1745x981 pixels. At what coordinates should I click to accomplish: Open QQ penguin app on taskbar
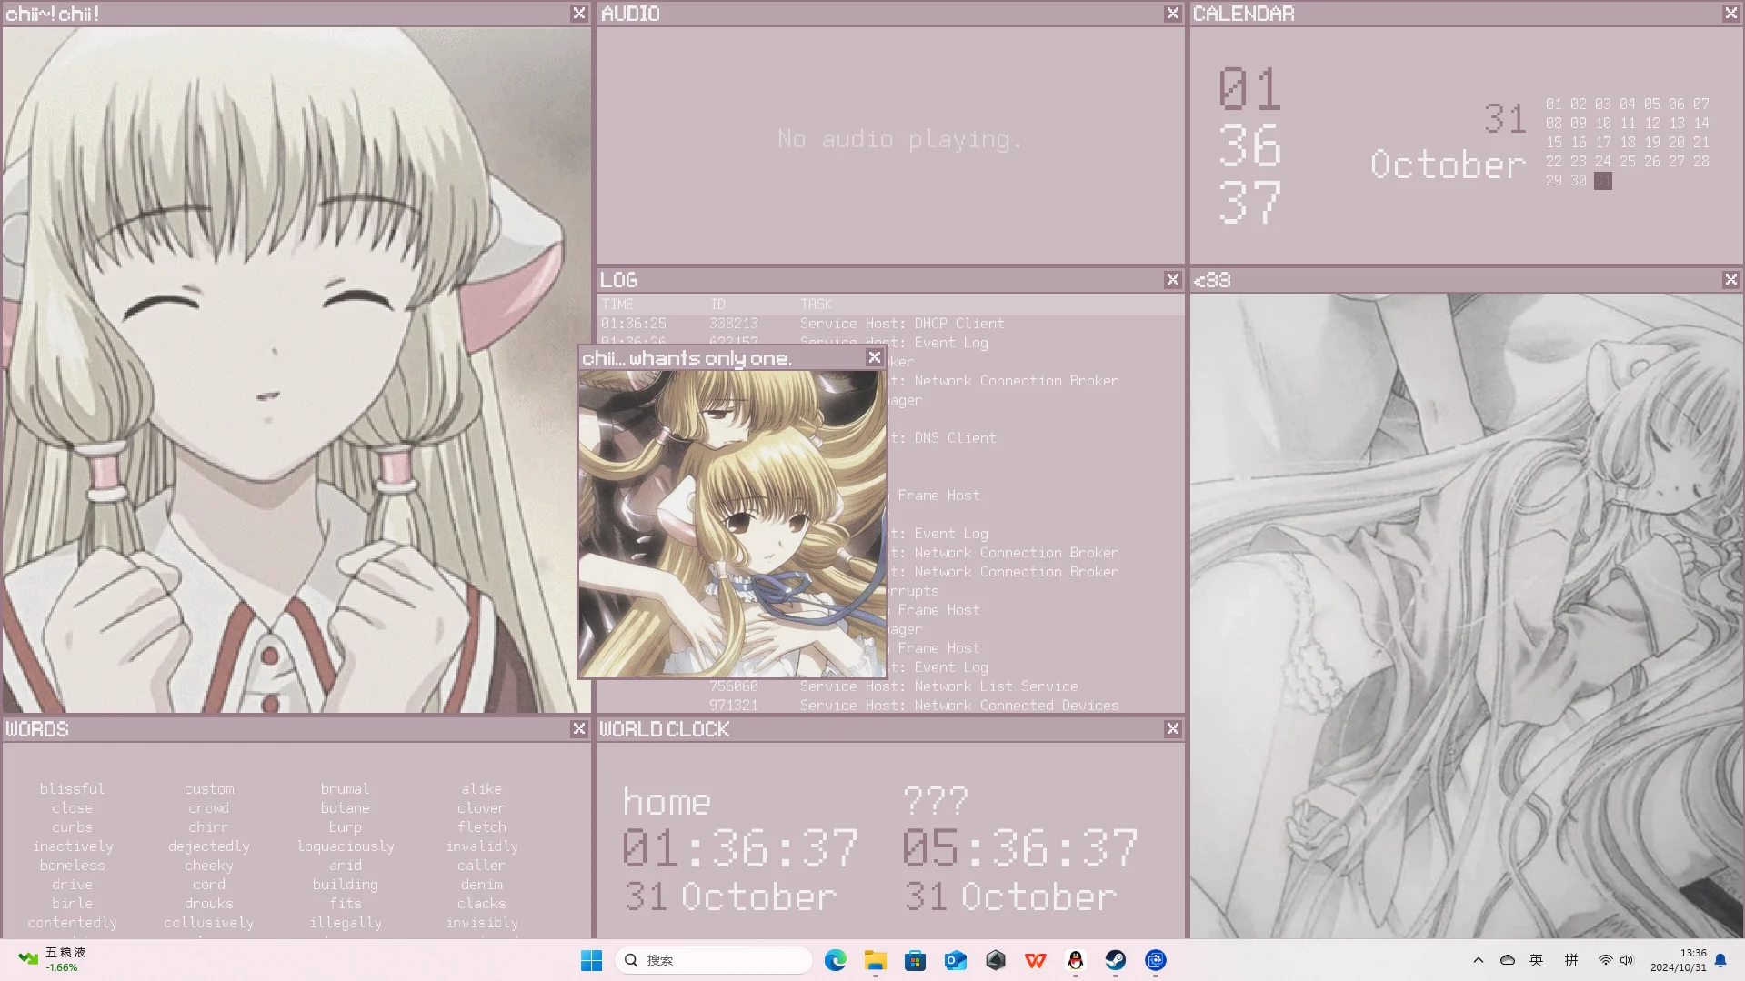(x=1075, y=960)
